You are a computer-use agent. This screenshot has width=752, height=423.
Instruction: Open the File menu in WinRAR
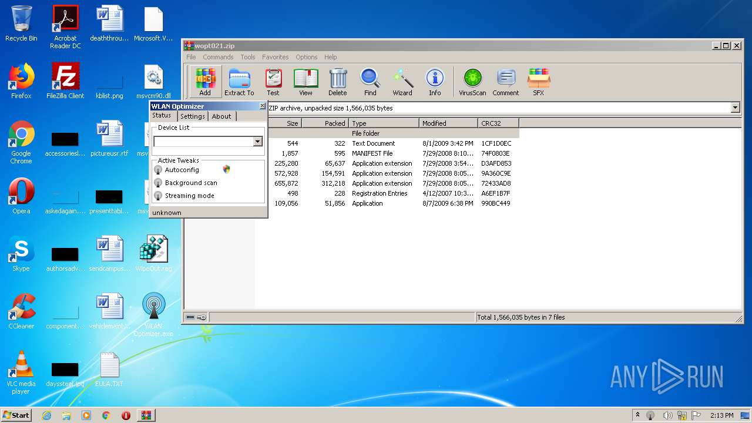pos(191,57)
